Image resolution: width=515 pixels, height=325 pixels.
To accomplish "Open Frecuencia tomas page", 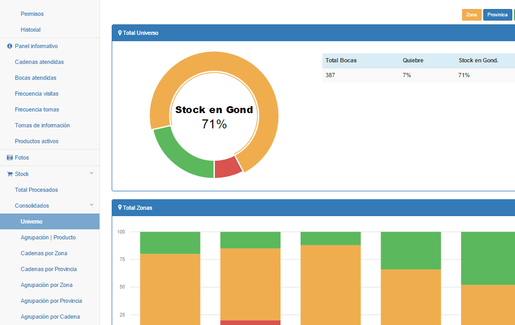I will click(37, 109).
